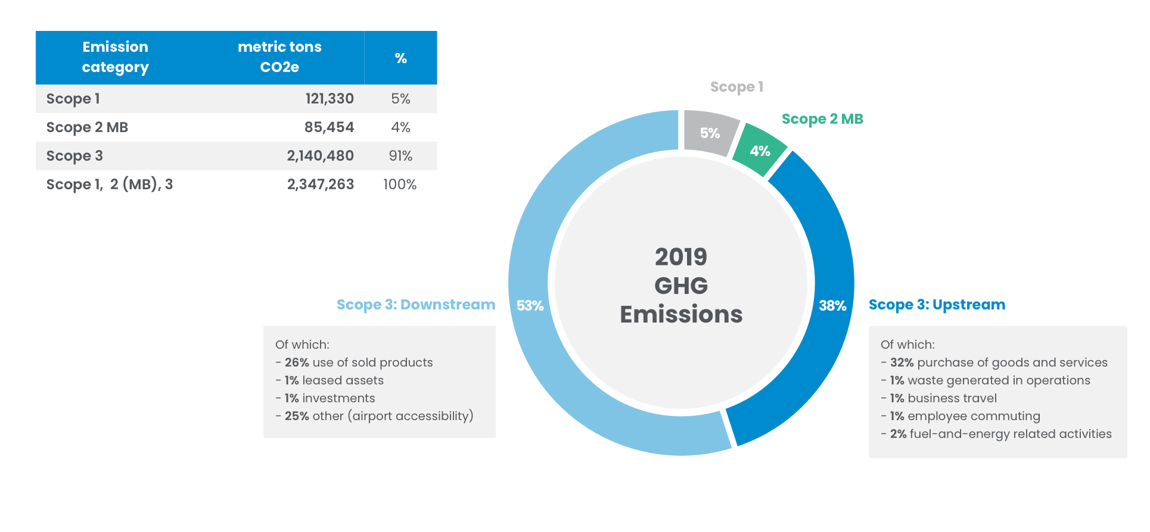Select '26% use of sold products' line
Image resolution: width=1150 pixels, height=532 pixels.
click(354, 362)
